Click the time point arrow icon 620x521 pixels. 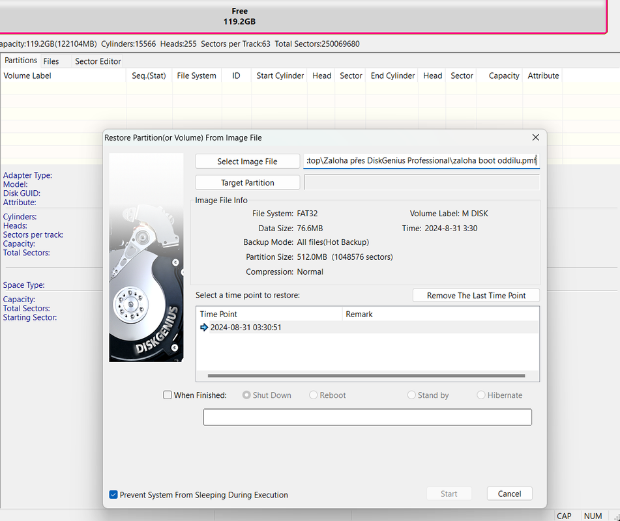(204, 328)
